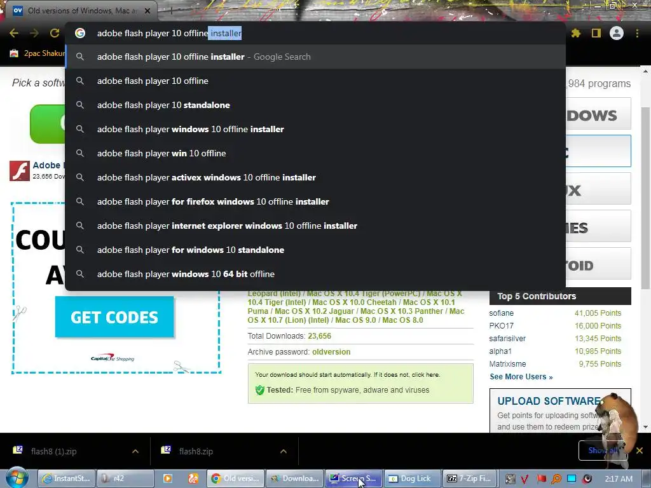This screenshot has width=651, height=488.
Task: Click the browser Forward arrow
Action: pos(34,33)
